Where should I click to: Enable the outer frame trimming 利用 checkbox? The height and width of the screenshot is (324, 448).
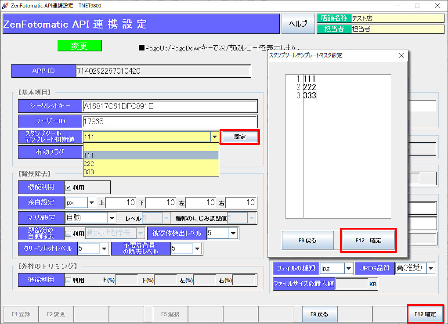[x=68, y=280]
